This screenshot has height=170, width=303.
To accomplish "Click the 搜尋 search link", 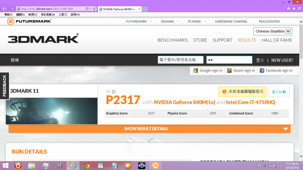I will click(x=15, y=60).
